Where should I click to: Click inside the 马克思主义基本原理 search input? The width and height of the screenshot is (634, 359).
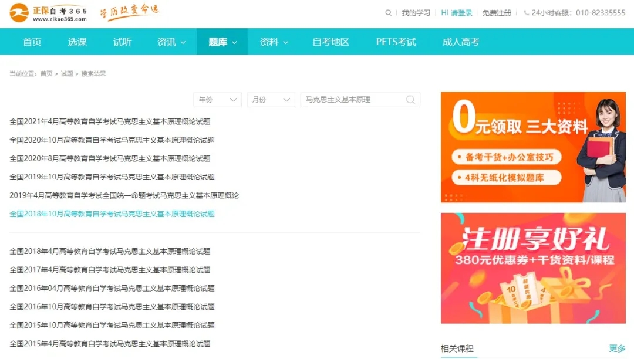(x=352, y=100)
